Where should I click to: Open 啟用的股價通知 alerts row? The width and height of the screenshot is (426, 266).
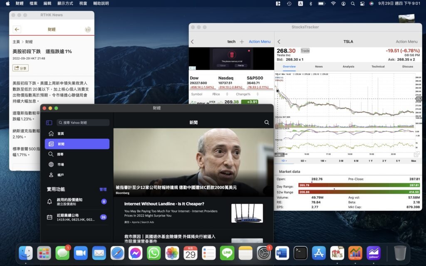click(x=77, y=202)
